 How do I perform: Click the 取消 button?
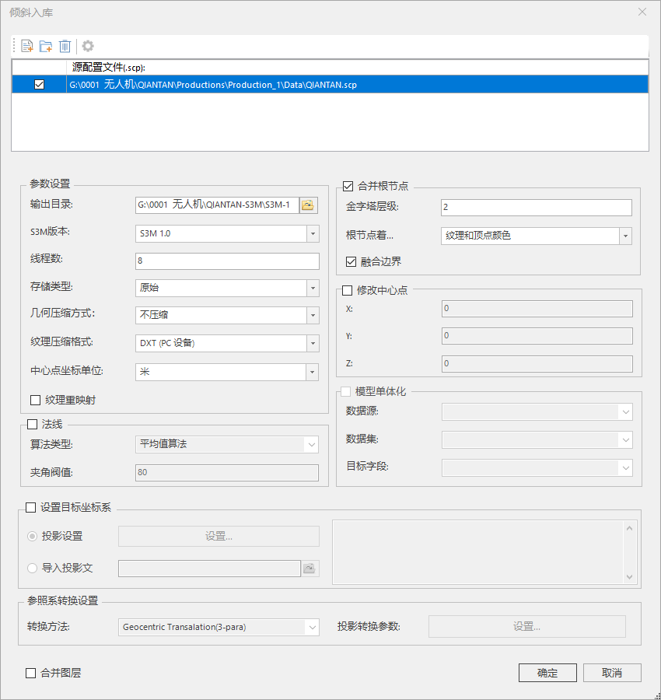coord(612,673)
